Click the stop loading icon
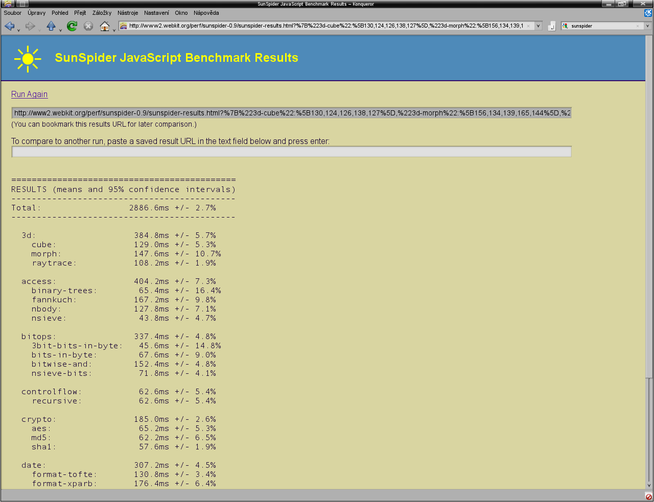654x502 pixels. 88,26
